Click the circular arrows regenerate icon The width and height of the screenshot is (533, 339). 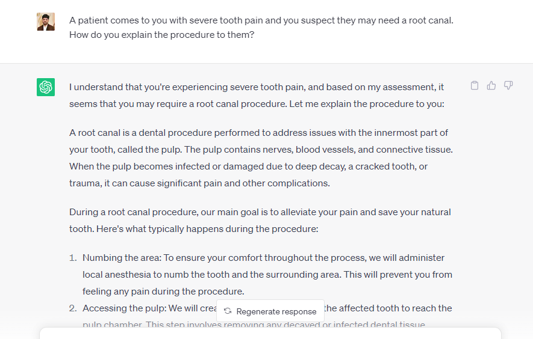(x=228, y=311)
